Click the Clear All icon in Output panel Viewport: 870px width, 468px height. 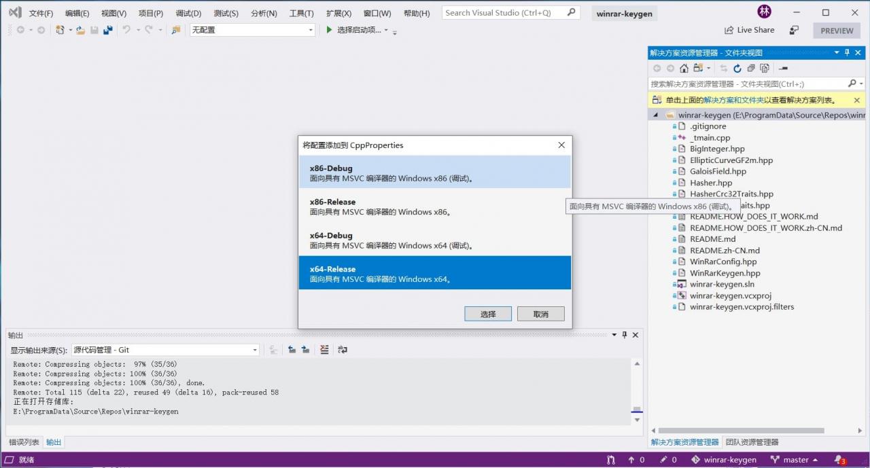coord(324,350)
